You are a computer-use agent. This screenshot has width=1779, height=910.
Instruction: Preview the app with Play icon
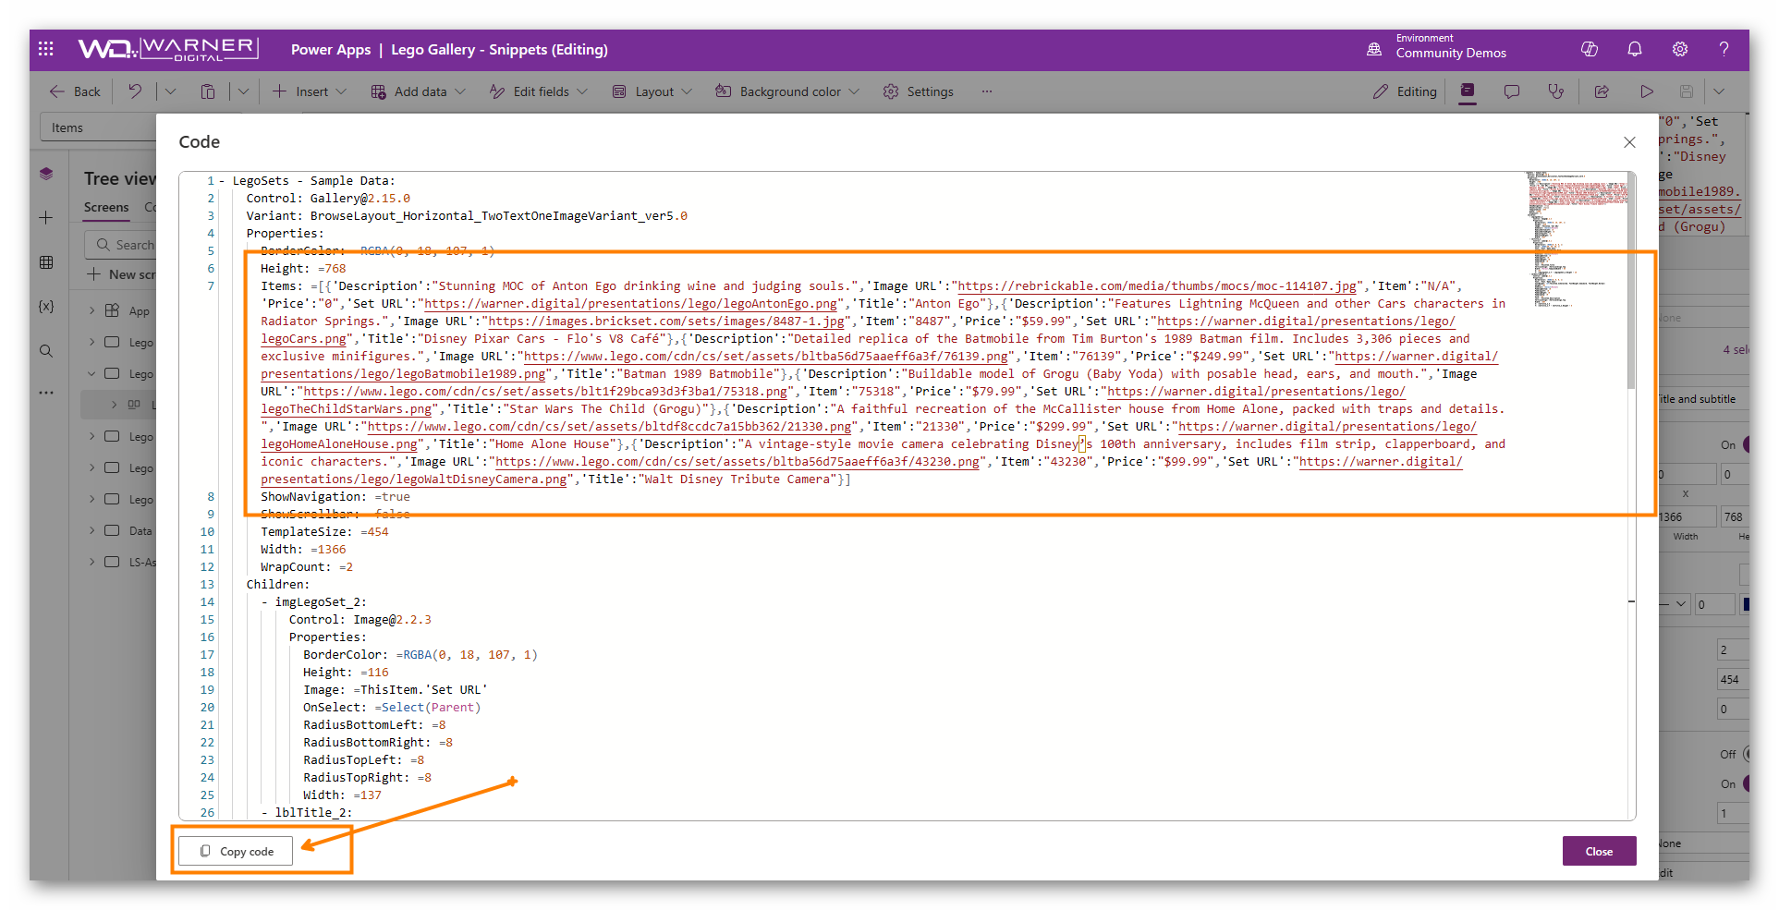pos(1646,91)
